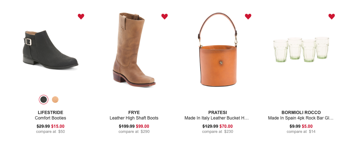Remove Bormioli Rocco glasses from favorites
Viewport: 360px width, 147px height.
332,17
